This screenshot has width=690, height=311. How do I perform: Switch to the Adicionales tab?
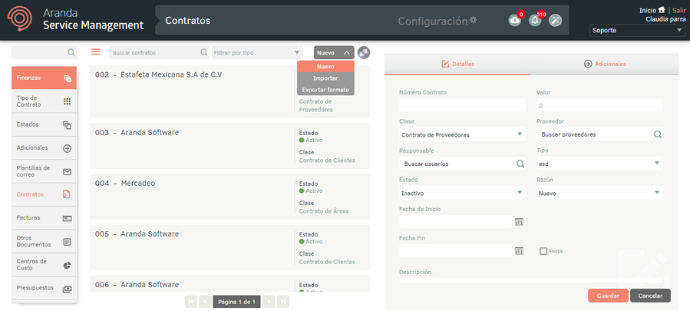[604, 64]
